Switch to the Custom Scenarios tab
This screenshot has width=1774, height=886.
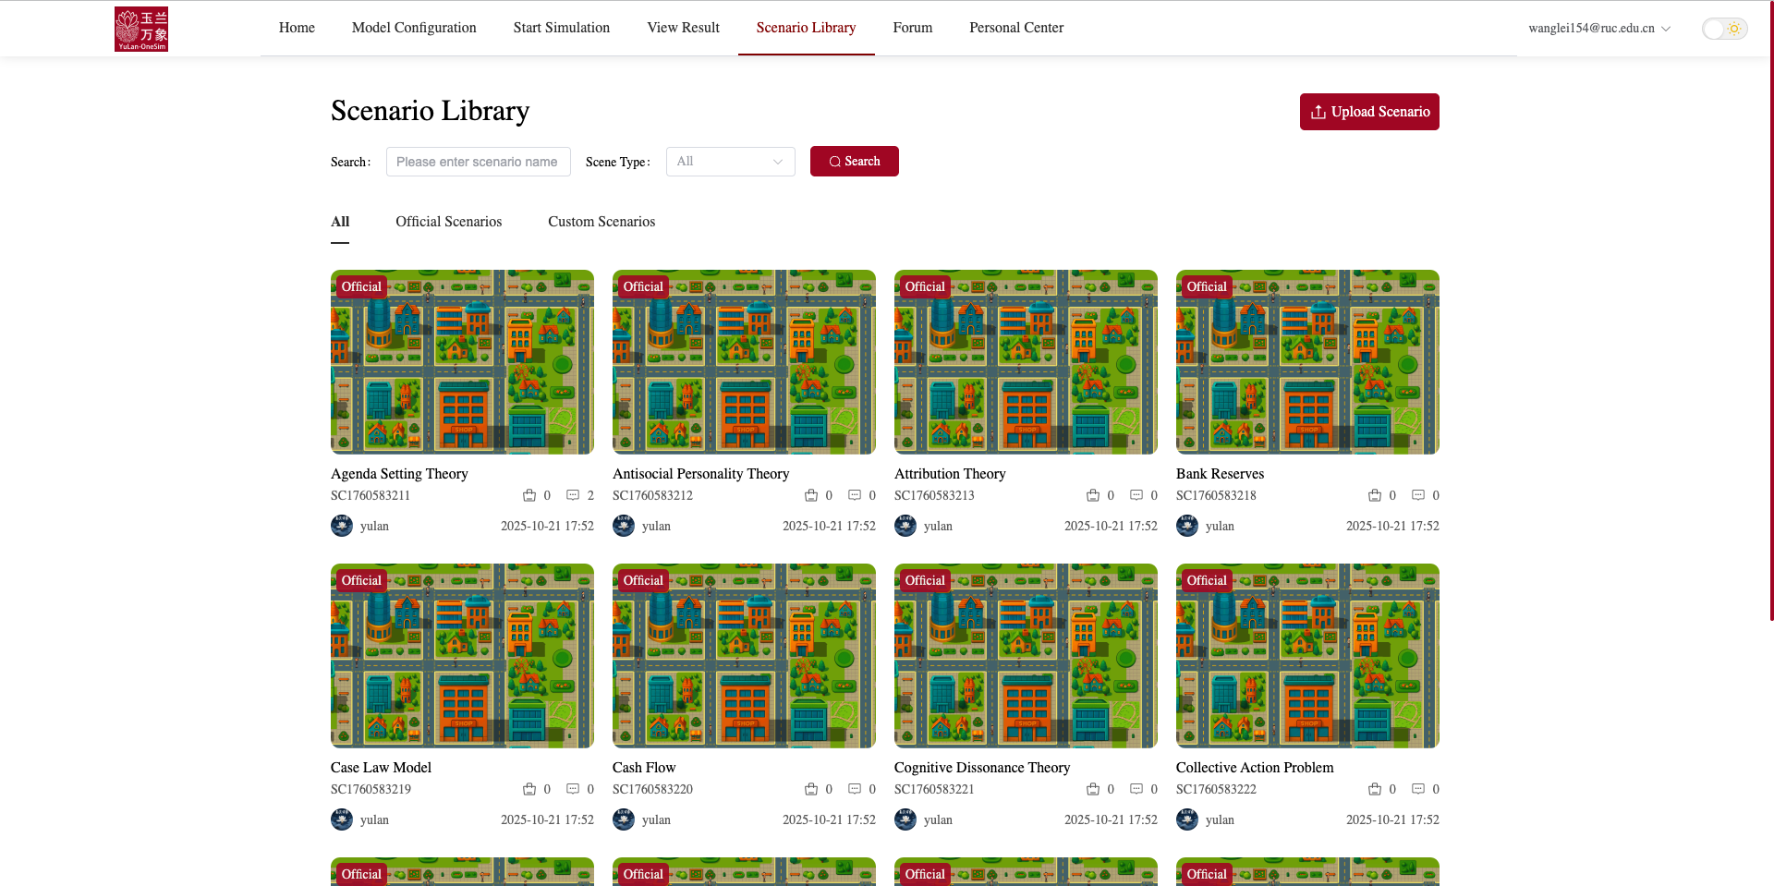click(x=601, y=222)
